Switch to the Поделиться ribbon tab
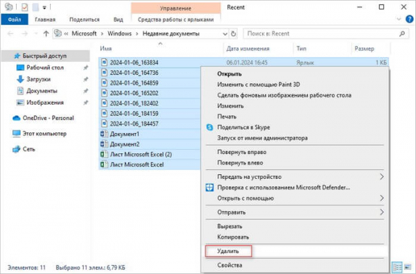 click(x=84, y=19)
